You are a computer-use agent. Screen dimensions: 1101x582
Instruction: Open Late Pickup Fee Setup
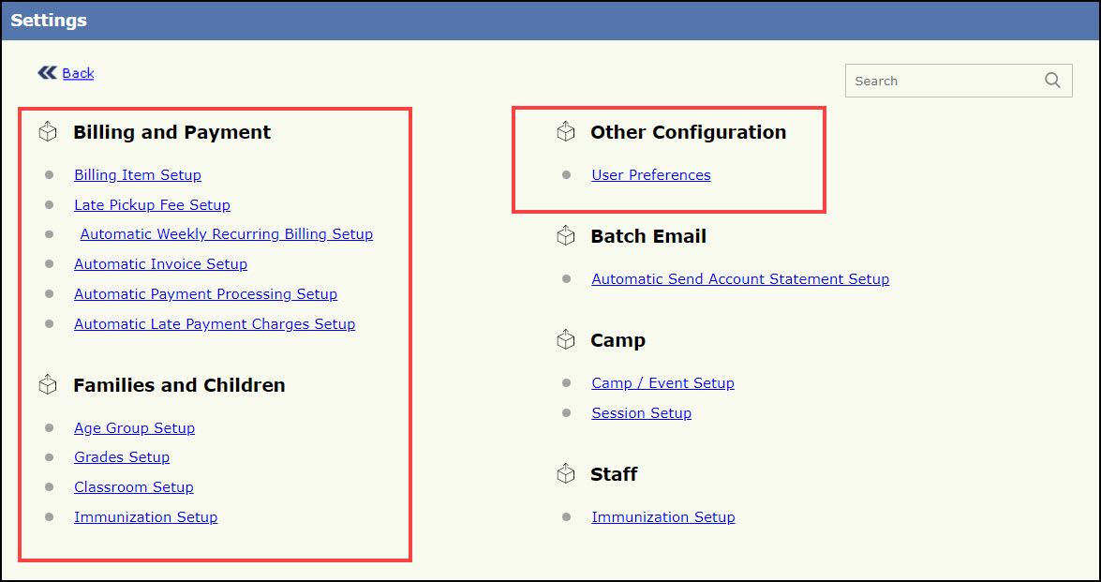point(152,205)
